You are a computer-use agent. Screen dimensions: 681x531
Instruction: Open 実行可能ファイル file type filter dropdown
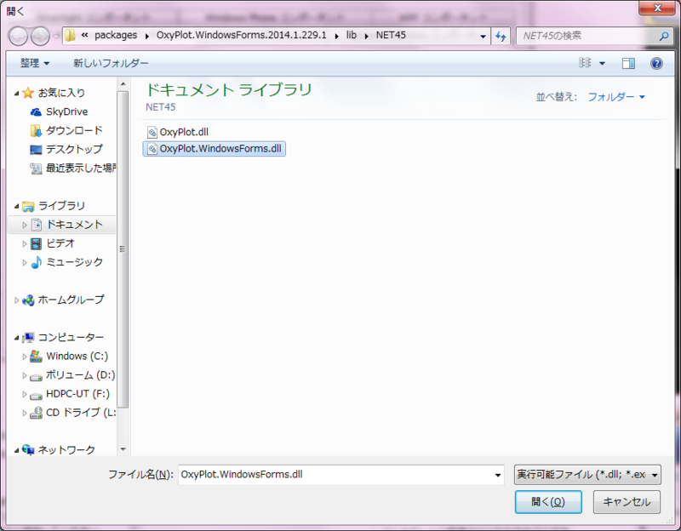click(587, 475)
